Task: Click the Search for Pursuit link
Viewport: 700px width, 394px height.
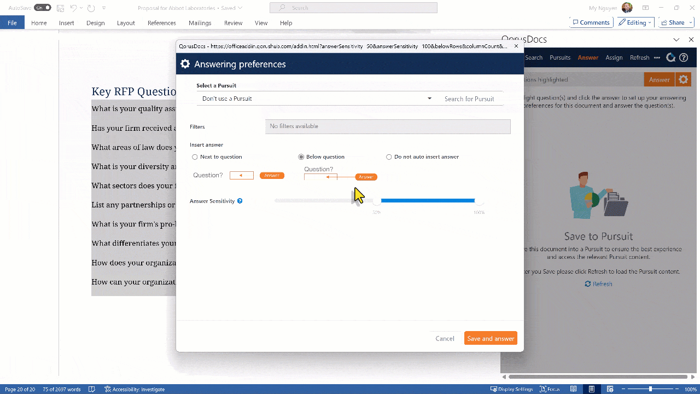Action: [x=469, y=99]
